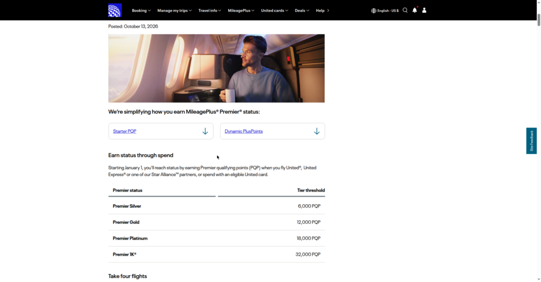Select the Premier 1K row label
Image resolution: width=541 pixels, height=282 pixels.
[125, 254]
